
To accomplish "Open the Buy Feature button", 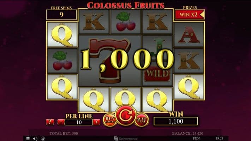I will point(110,120).
